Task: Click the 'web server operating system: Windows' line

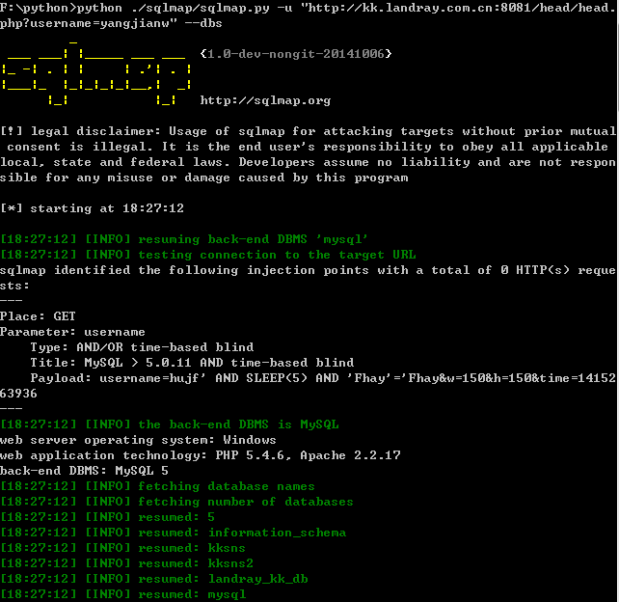Action: tap(138, 440)
